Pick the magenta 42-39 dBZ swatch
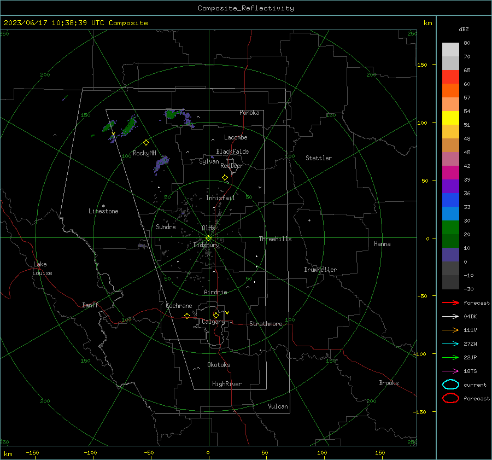The height and width of the screenshot is (460, 492). click(x=450, y=173)
